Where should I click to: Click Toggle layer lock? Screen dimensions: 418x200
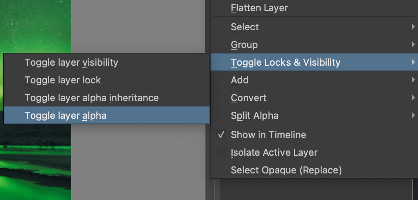point(107,80)
